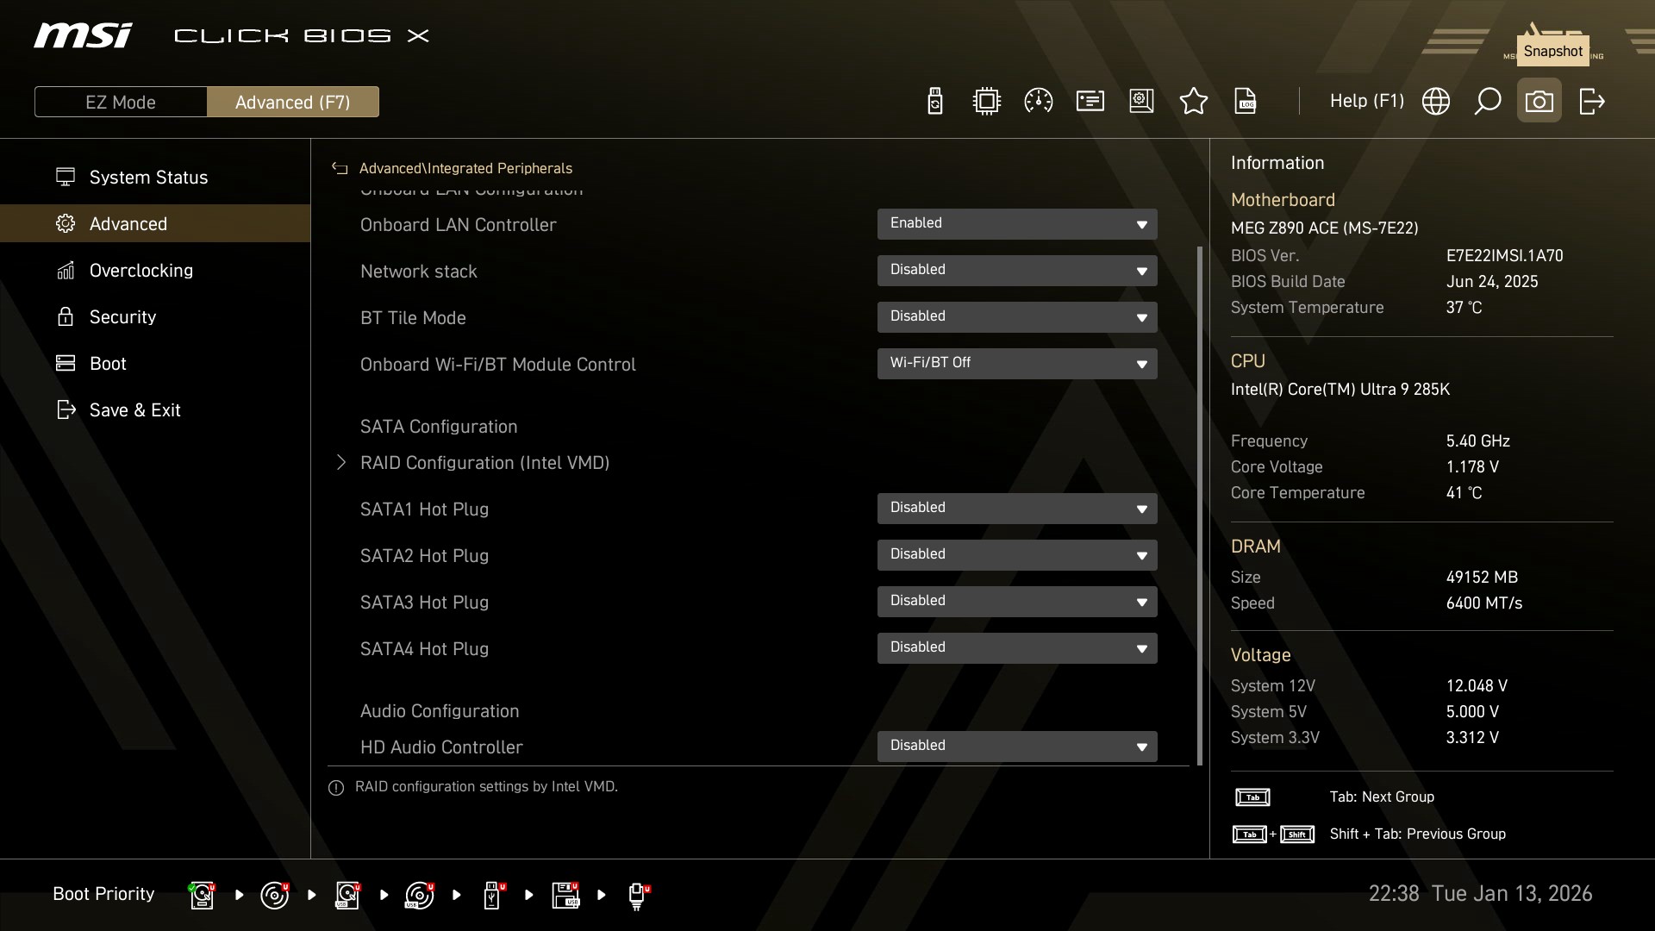
Task: Select Overclocking in the sidebar menu
Action: (x=141, y=271)
